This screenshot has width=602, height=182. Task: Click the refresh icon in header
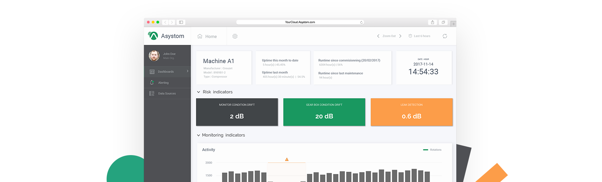coord(445,36)
